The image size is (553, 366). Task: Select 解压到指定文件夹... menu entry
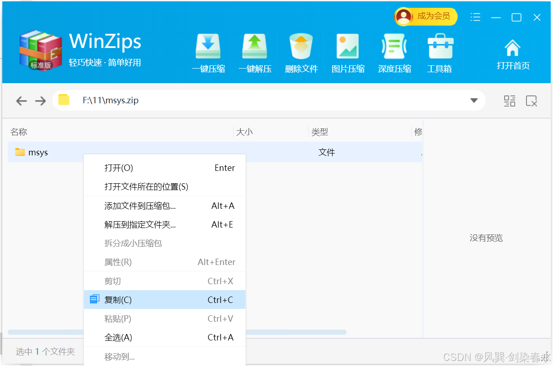[x=165, y=224]
